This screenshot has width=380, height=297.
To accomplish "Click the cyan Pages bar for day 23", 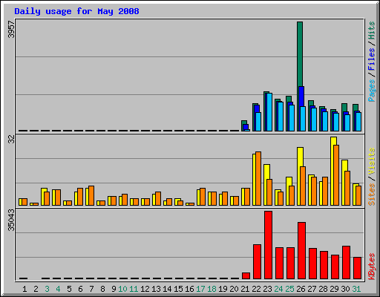I will (x=269, y=112).
